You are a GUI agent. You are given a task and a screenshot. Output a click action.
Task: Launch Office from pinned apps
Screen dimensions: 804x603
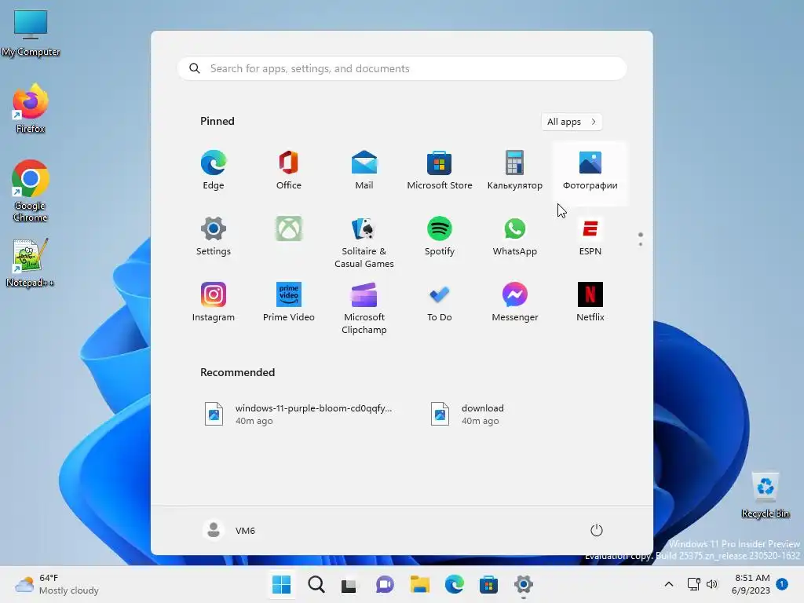click(289, 170)
